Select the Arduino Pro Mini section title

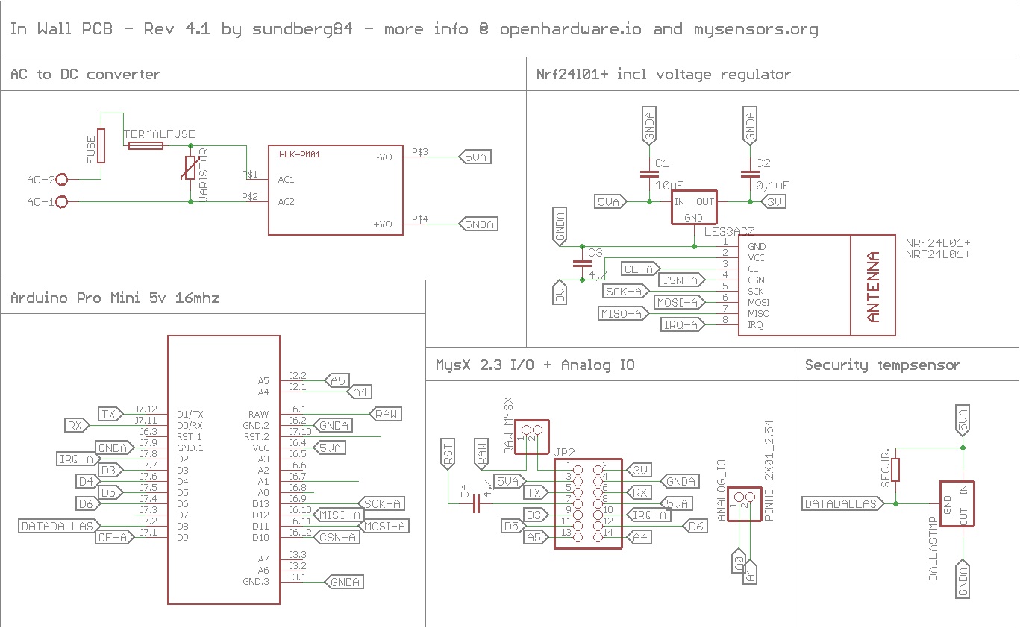tap(115, 298)
